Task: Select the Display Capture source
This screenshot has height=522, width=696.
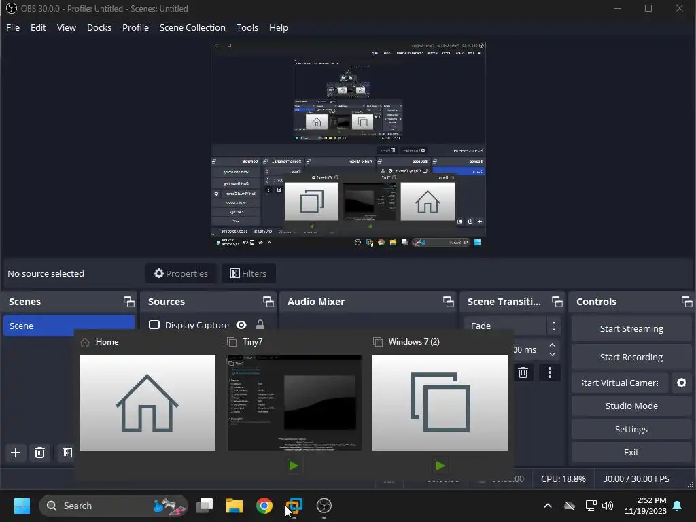Action: 196,325
